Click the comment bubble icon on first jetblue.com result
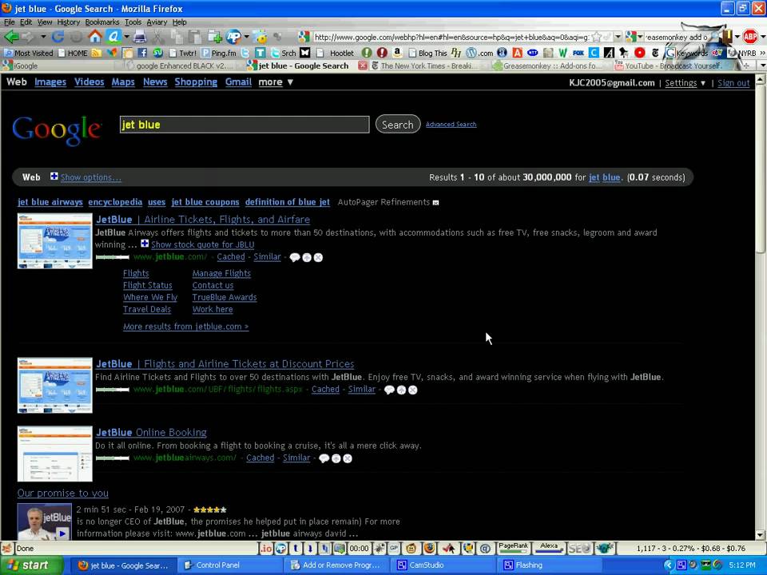The image size is (767, 575). click(x=295, y=257)
